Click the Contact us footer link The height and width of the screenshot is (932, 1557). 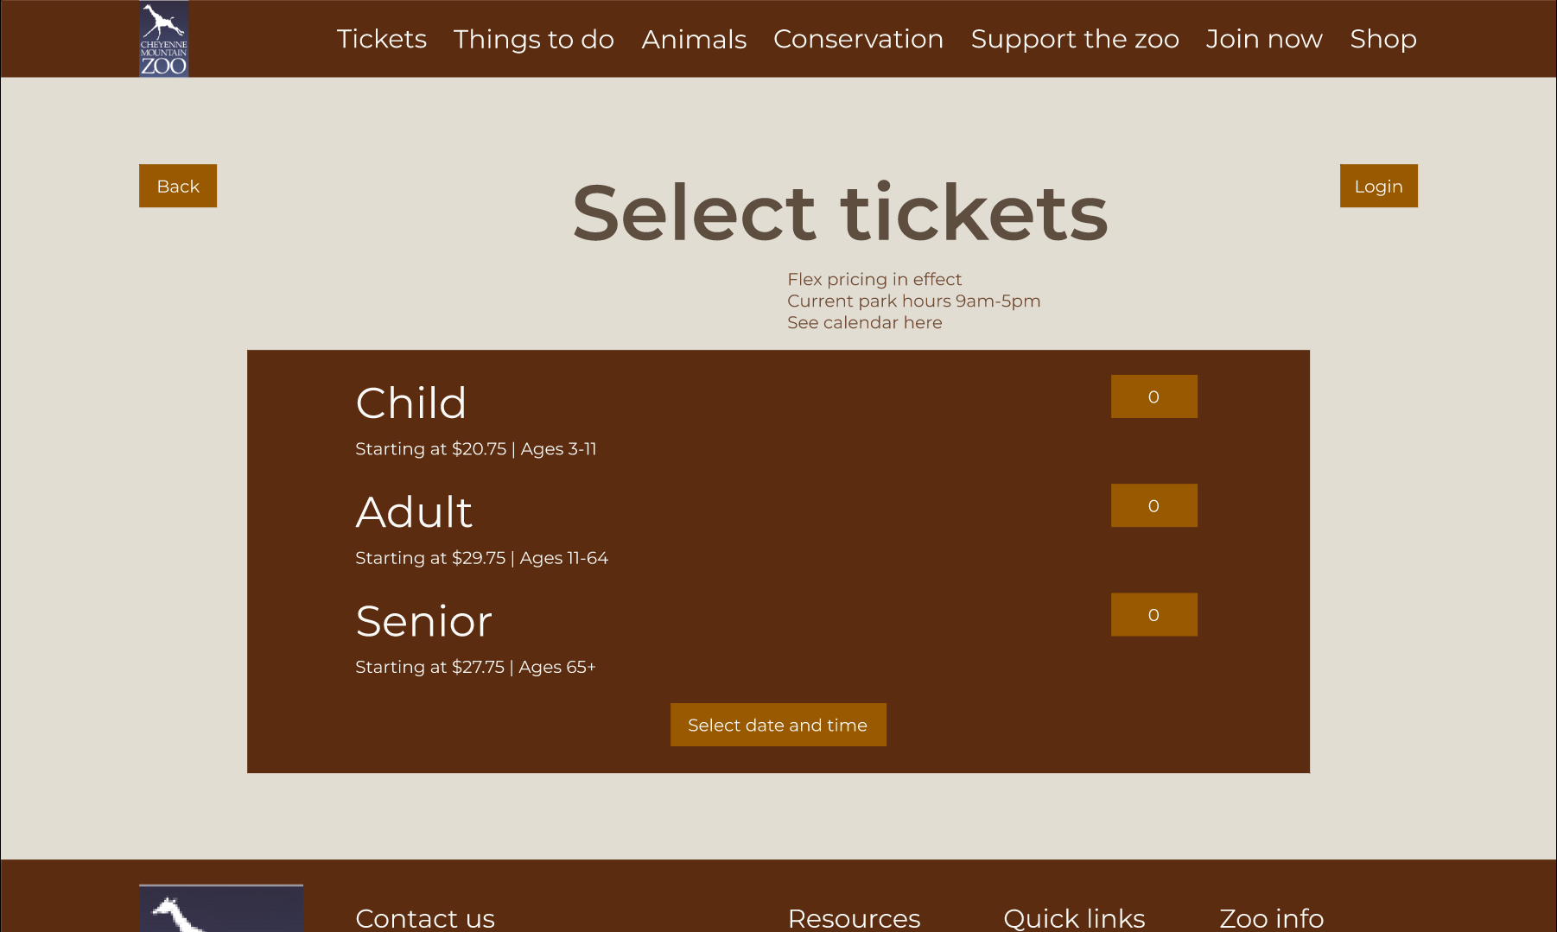425,918
